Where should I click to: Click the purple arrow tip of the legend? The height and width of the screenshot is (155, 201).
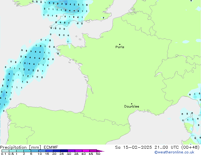pos(101,151)
